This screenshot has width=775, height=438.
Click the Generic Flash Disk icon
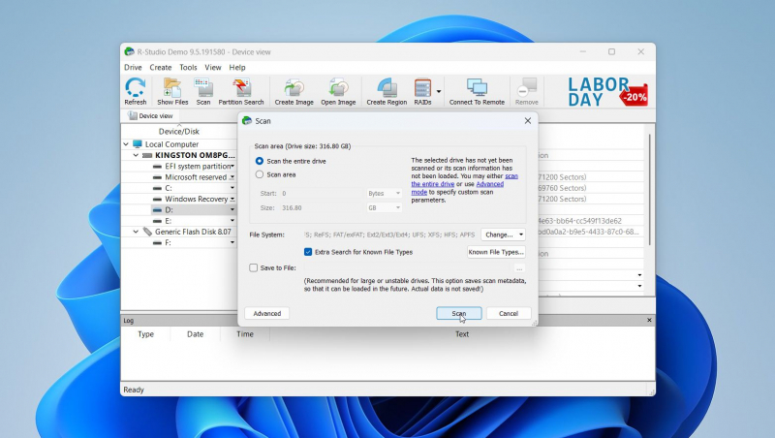[147, 232]
